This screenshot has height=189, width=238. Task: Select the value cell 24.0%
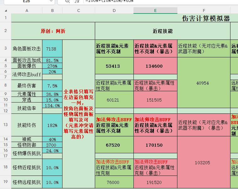point(52,150)
